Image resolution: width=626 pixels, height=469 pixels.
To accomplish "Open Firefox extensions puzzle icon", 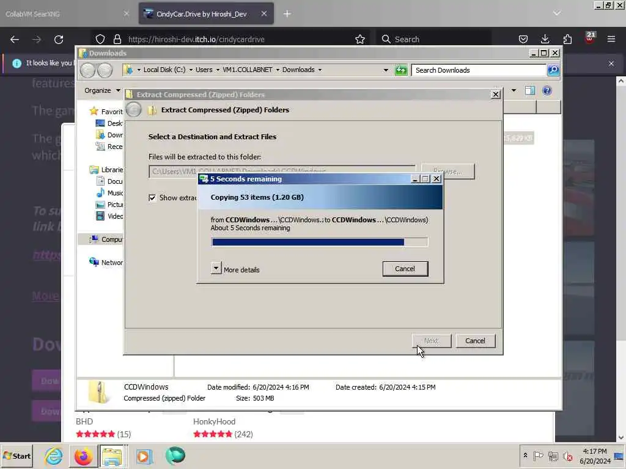I will click(567, 39).
